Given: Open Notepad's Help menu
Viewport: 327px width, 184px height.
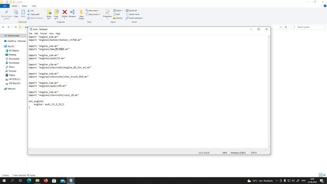Looking at the screenshot, I should [58, 33].
